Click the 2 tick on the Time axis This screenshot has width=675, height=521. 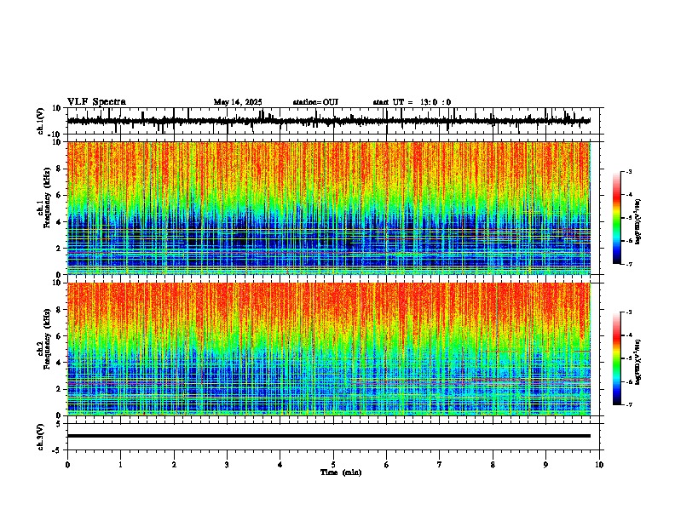pos(174,465)
